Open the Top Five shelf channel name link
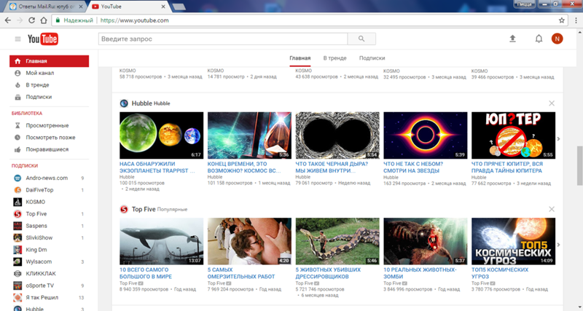This screenshot has width=583, height=311. point(144,209)
